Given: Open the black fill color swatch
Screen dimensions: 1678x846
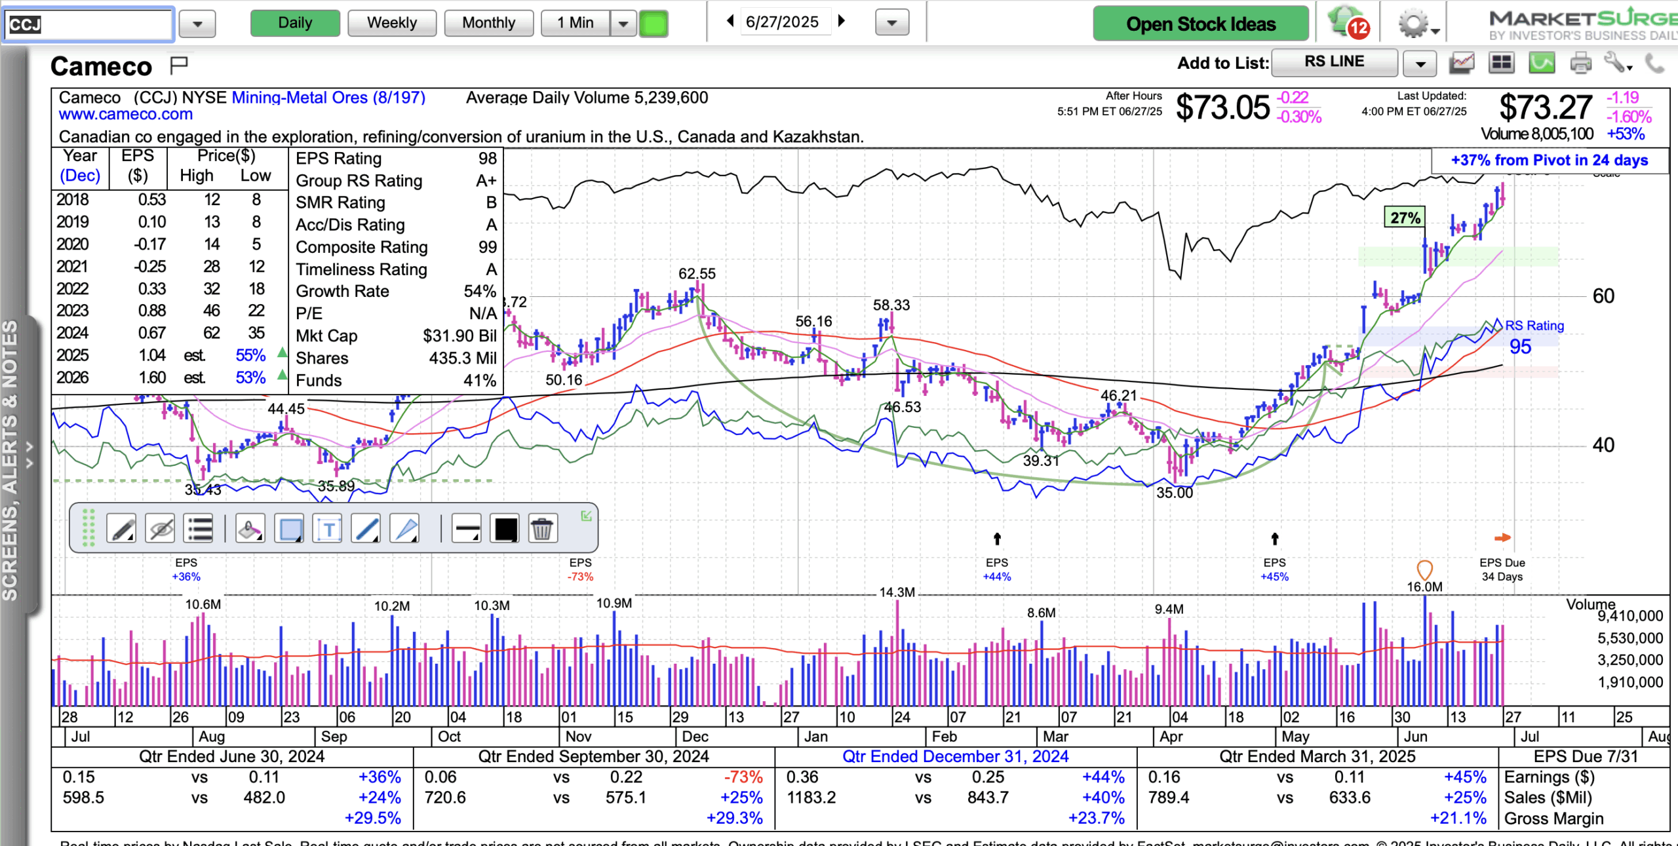Looking at the screenshot, I should 505,529.
